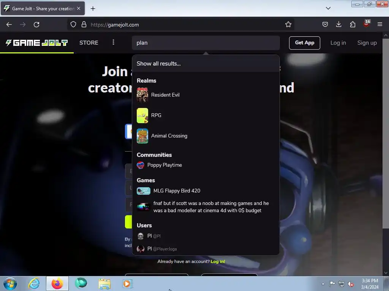Viewport: 389px width, 291px height.
Task: Open Windows Start menu
Action: [10, 283]
